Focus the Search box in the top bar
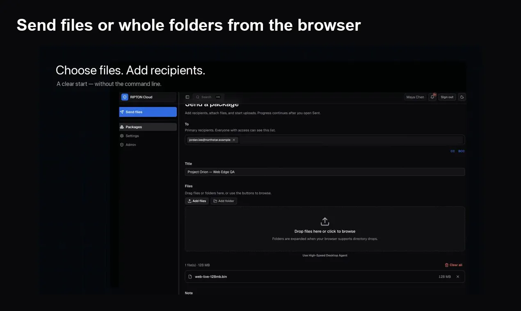The width and height of the screenshot is (521, 311). pos(208,97)
